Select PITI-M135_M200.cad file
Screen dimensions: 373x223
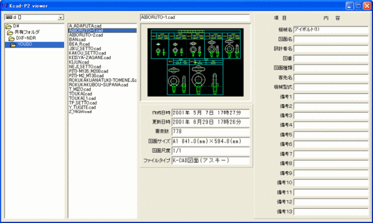click(88, 71)
